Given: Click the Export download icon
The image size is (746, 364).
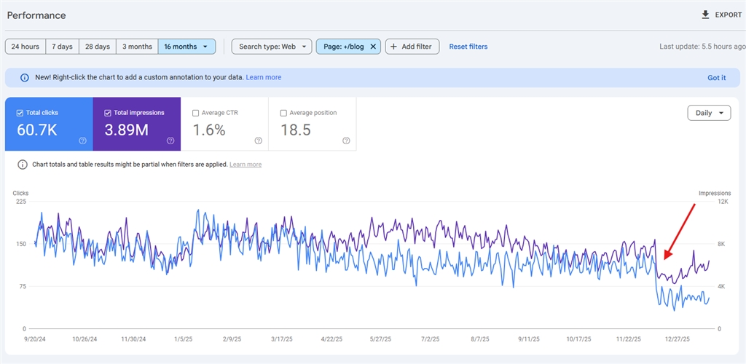Looking at the screenshot, I should [704, 15].
